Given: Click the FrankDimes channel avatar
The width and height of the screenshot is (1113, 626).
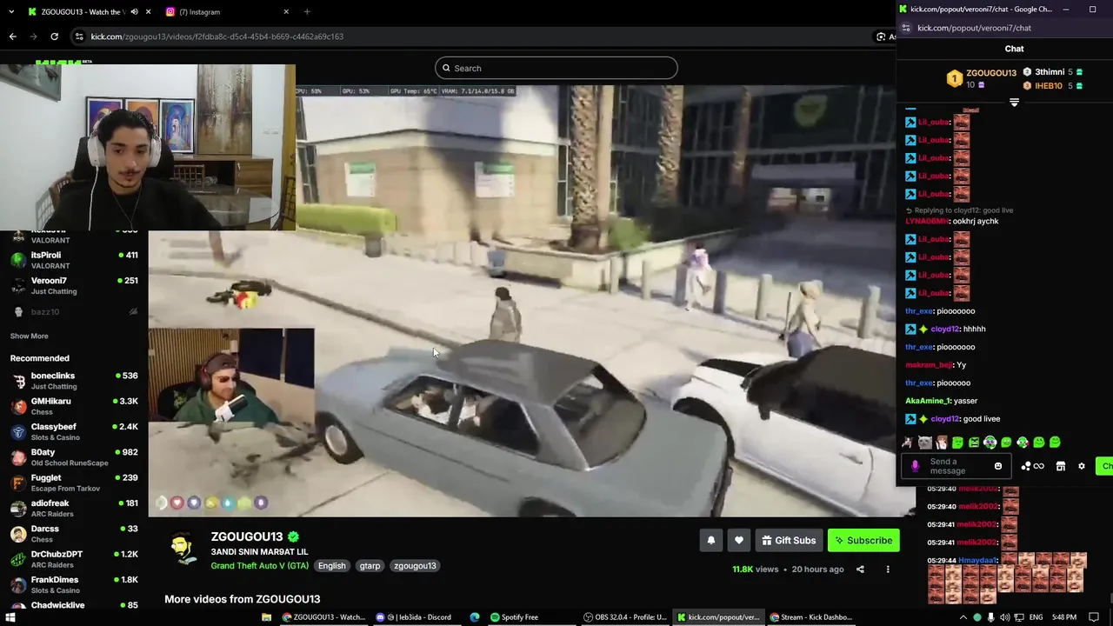Looking at the screenshot, I should click(18, 584).
